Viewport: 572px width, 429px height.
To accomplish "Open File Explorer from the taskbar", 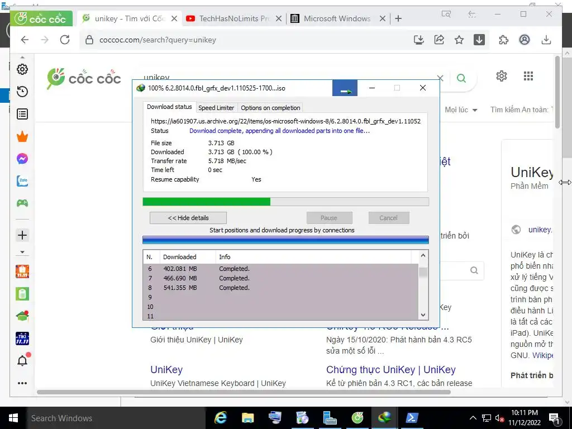I will point(247,418).
